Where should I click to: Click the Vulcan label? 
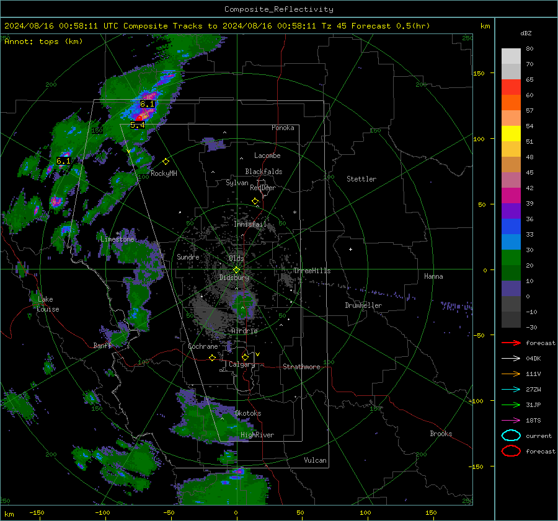316,460
